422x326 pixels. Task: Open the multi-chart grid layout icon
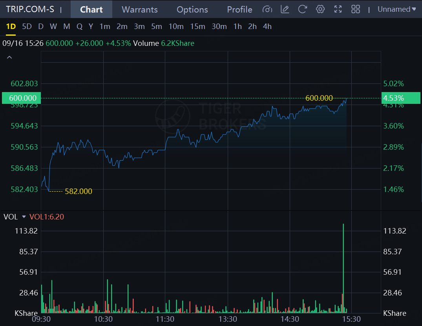[x=356, y=9]
